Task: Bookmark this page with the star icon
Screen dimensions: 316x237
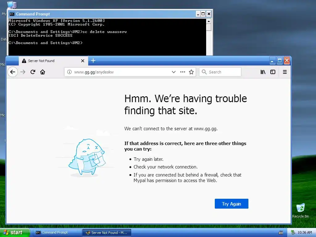Action: [191, 72]
